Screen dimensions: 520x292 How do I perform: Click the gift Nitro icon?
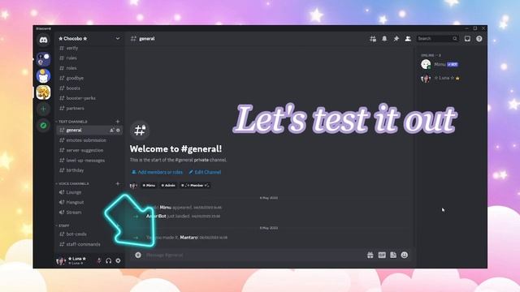pyautogui.click(x=370, y=255)
